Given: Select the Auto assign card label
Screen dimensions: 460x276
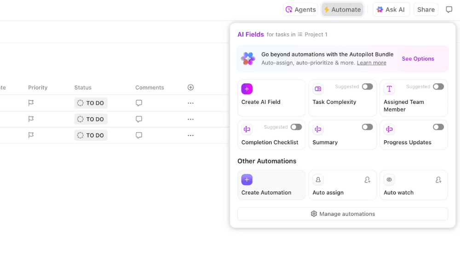Looking at the screenshot, I should 328,193.
